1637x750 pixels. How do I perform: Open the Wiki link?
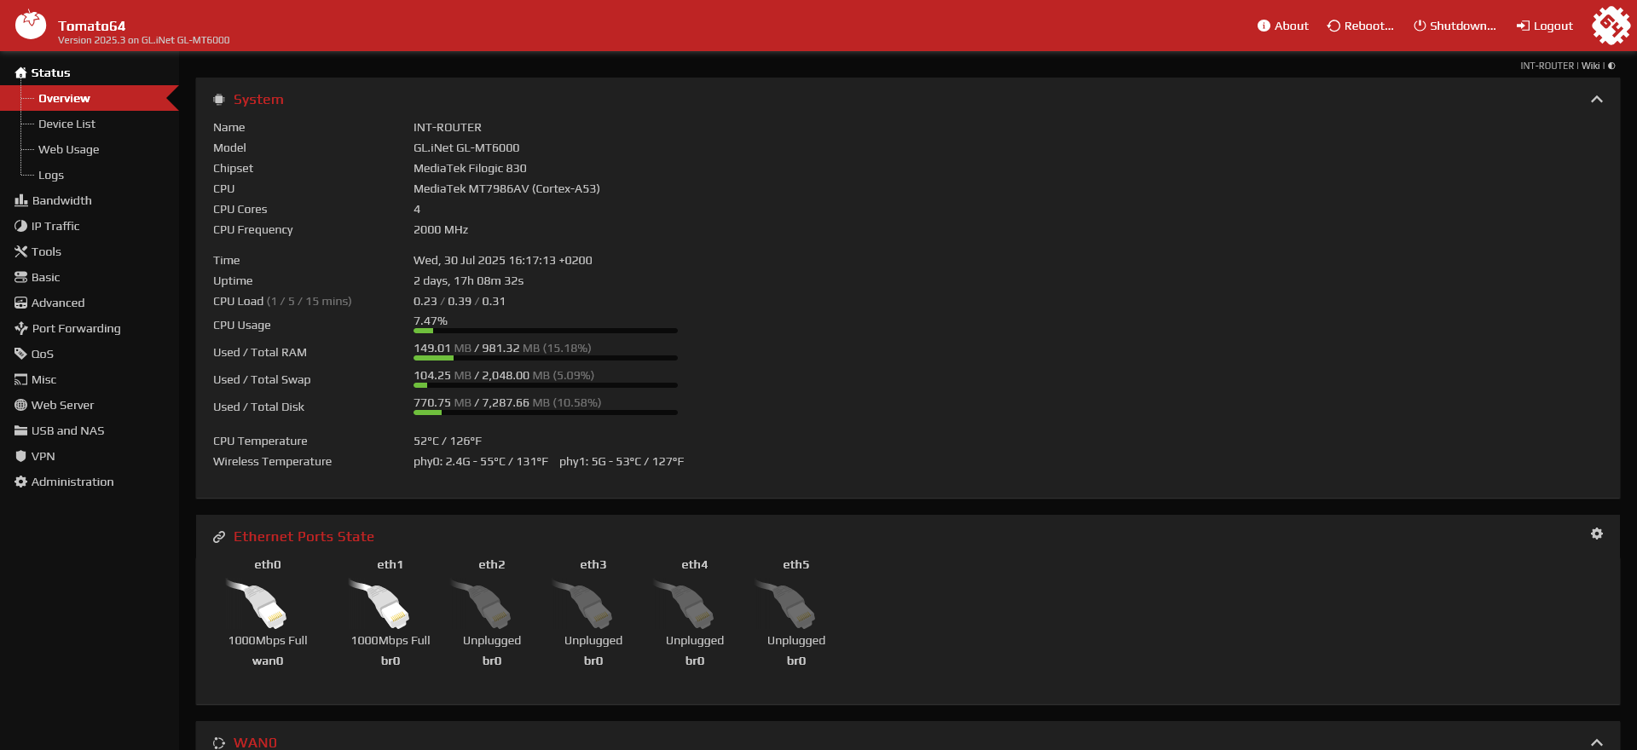[x=1591, y=66]
